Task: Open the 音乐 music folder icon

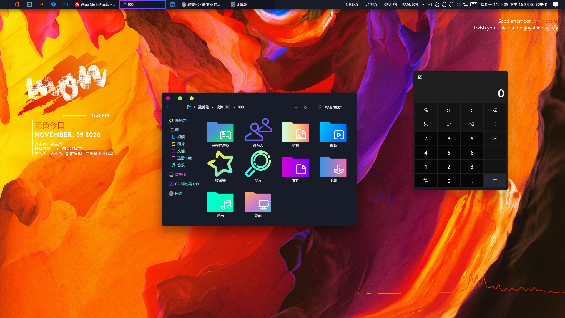Action: coord(220,202)
